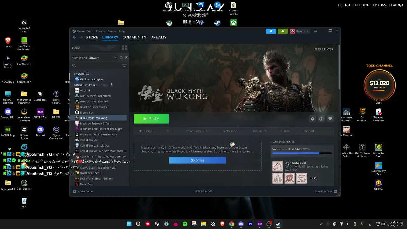Screen dimensions: 407x229
Task: Switch library to grid collections view
Action: 124,48
